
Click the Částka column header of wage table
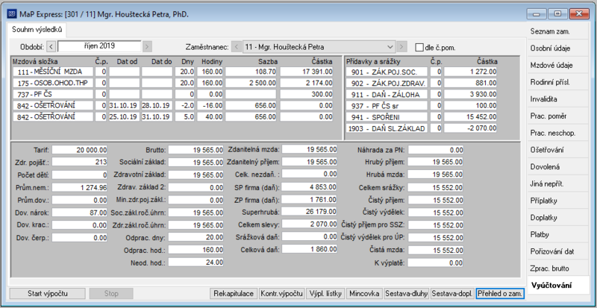pyautogui.click(x=322, y=61)
